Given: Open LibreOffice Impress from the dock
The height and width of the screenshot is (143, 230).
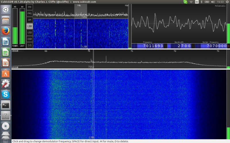Looking at the screenshot, I should [x=5, y=62].
